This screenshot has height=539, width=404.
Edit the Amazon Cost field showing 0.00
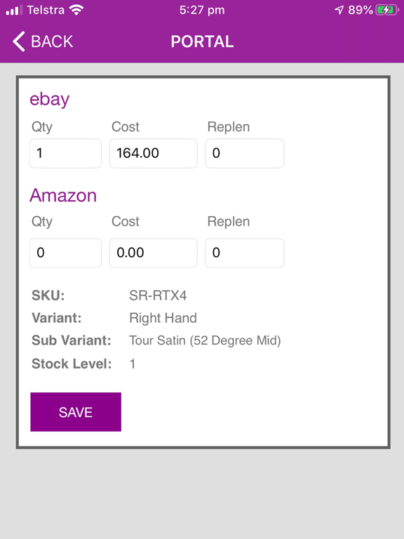(153, 253)
